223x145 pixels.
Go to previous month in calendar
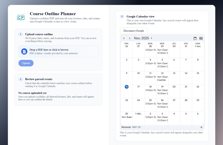pyautogui.click(x=124, y=38)
